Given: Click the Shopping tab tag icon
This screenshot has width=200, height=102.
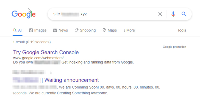Looking at the screenshot, I should 77,30.
